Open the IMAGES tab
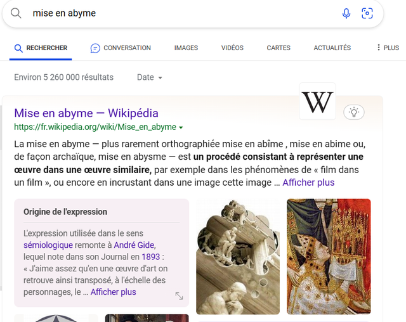406x322 pixels. click(186, 48)
